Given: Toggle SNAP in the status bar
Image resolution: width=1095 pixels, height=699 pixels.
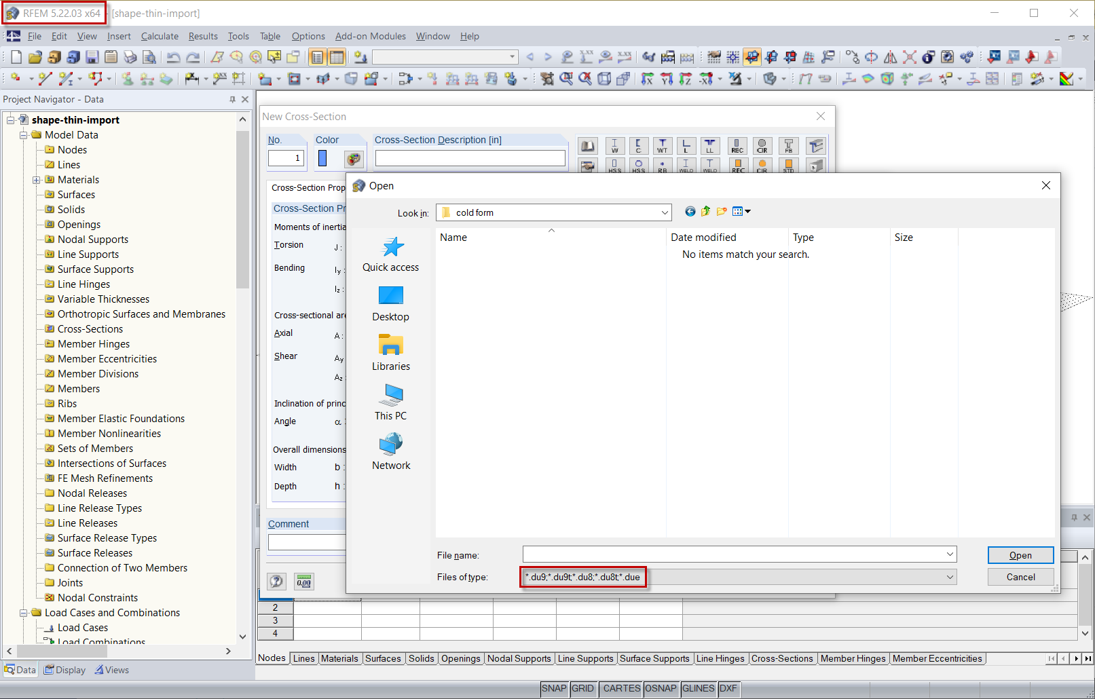Looking at the screenshot, I should (x=554, y=688).
